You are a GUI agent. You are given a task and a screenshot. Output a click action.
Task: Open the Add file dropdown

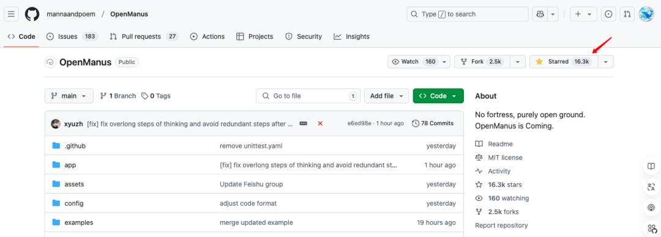387,96
